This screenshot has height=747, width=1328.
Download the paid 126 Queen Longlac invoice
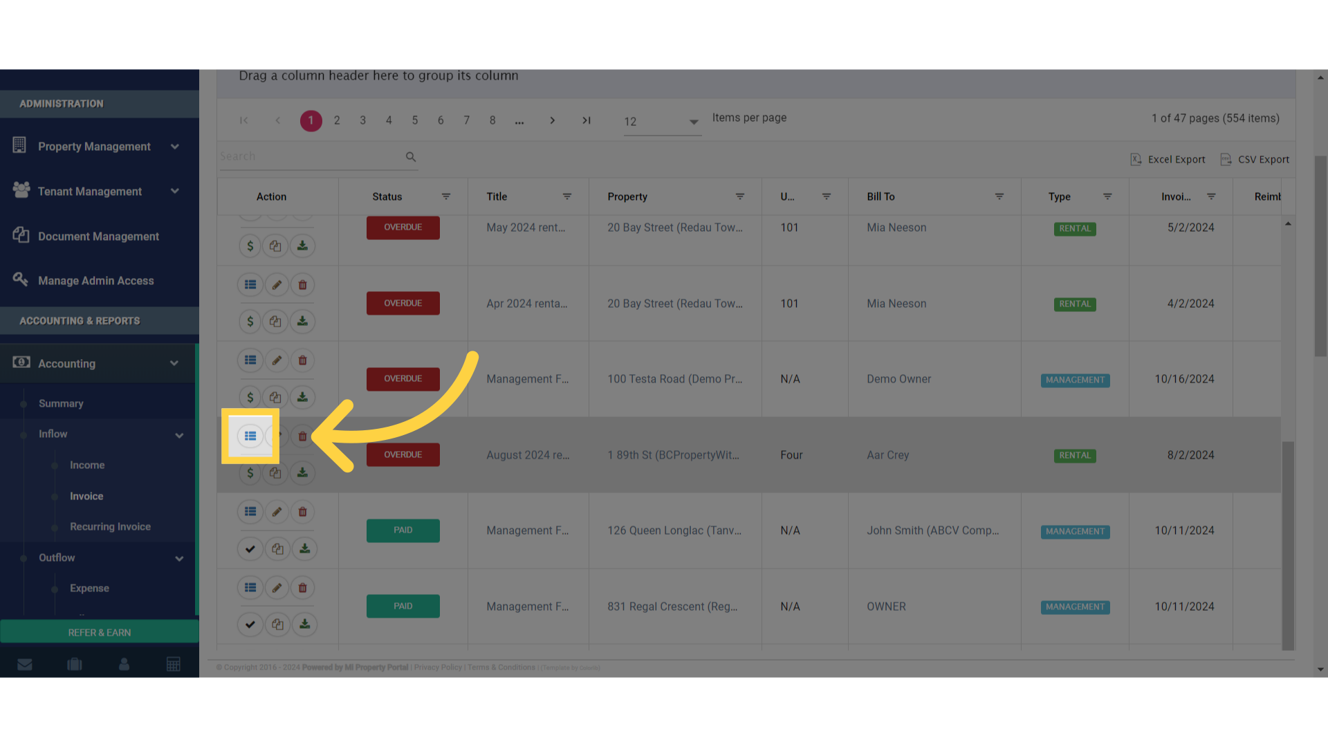304,548
